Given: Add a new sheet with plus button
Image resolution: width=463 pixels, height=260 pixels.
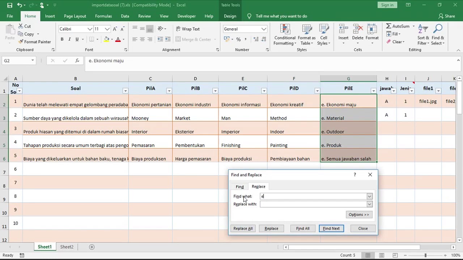Looking at the screenshot, I should 92,247.
